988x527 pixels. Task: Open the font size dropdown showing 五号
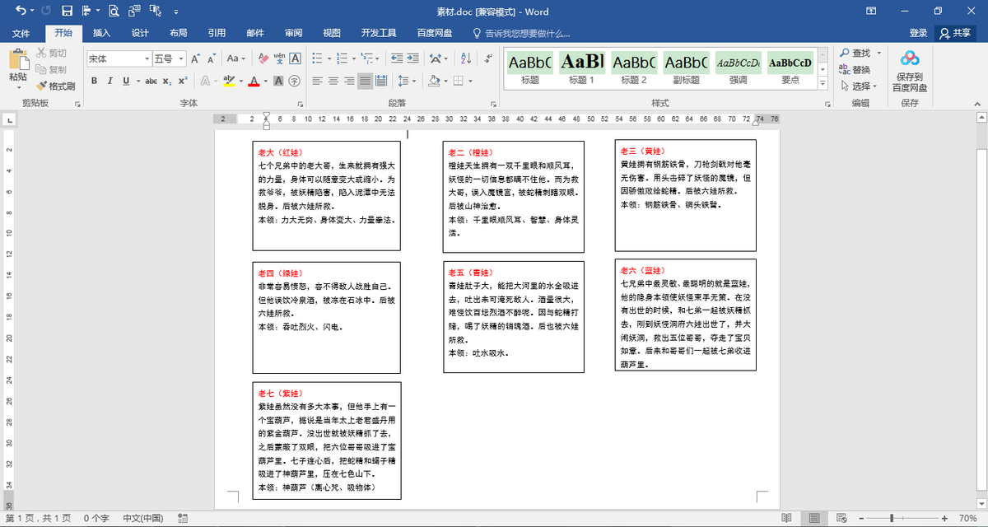pos(180,58)
